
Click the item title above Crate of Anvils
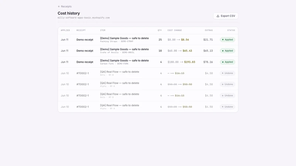(124, 49)
